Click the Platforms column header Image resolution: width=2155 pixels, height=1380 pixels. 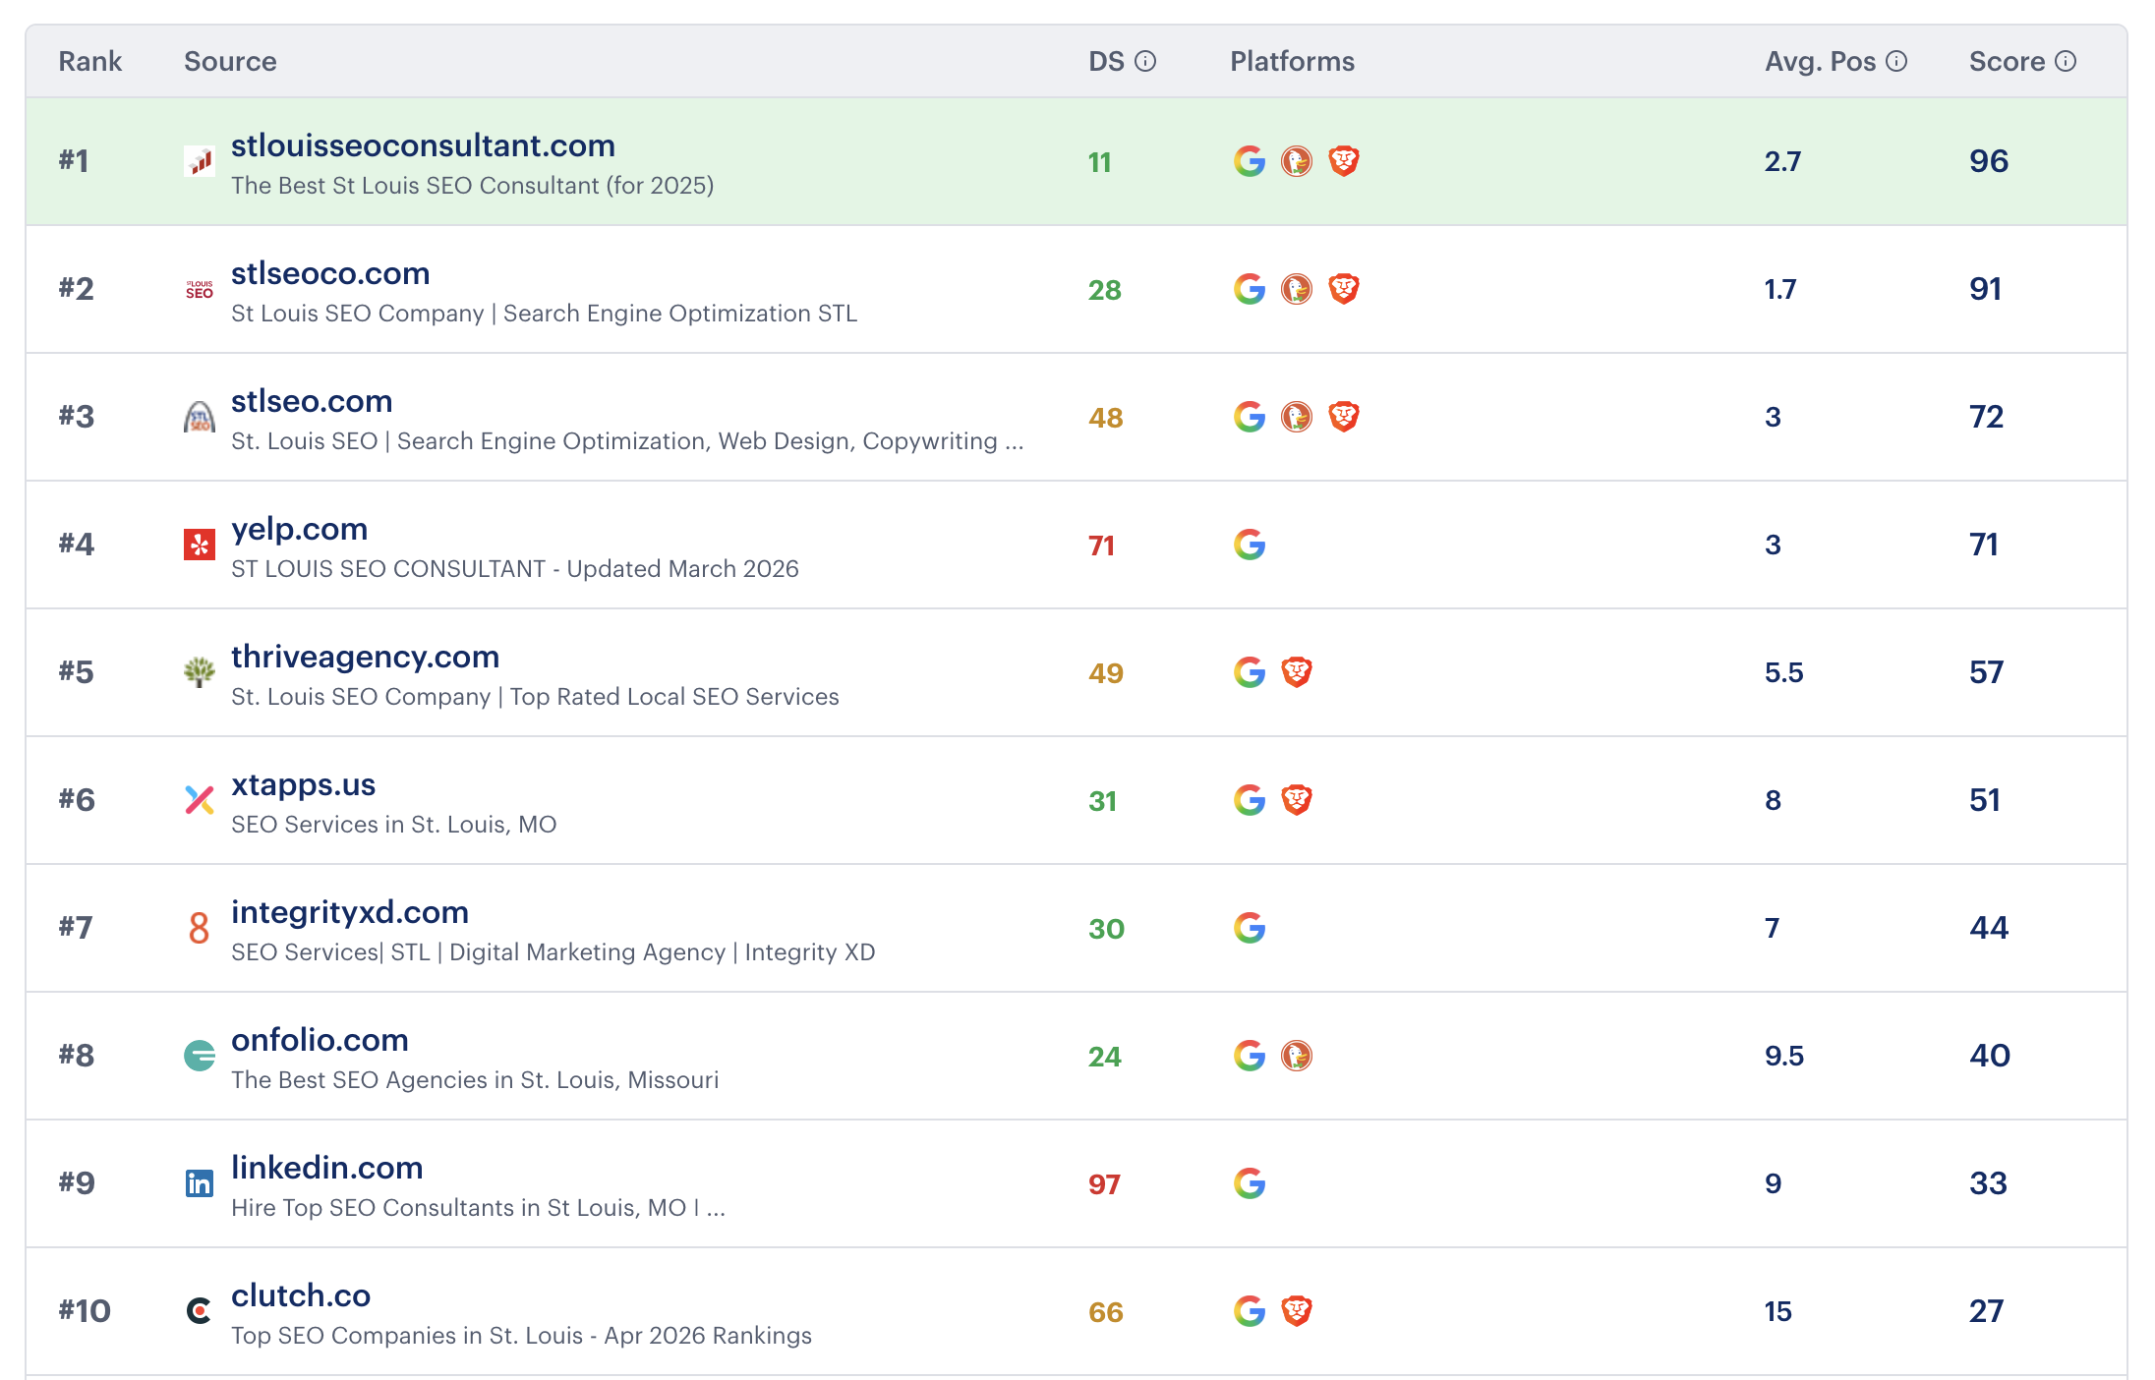click(x=1292, y=61)
